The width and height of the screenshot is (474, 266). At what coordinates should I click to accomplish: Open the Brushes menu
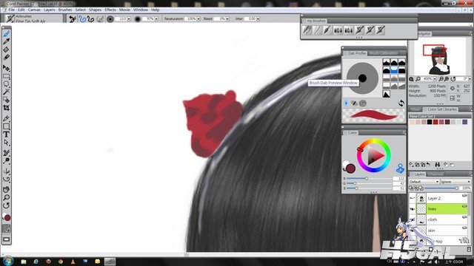click(x=65, y=10)
